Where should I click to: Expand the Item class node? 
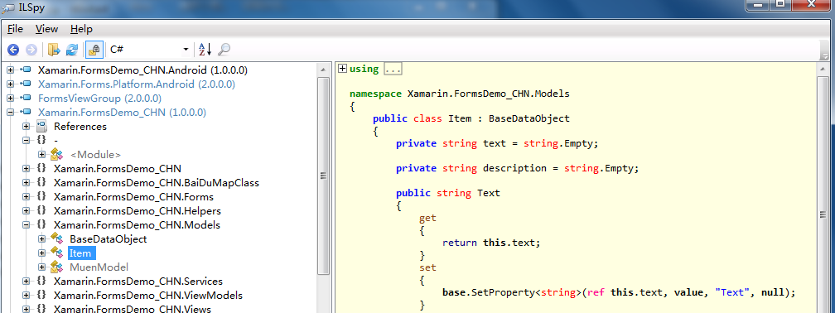coord(41,253)
